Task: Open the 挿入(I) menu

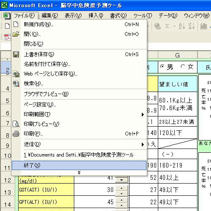Action: pyautogui.click(x=96, y=16)
